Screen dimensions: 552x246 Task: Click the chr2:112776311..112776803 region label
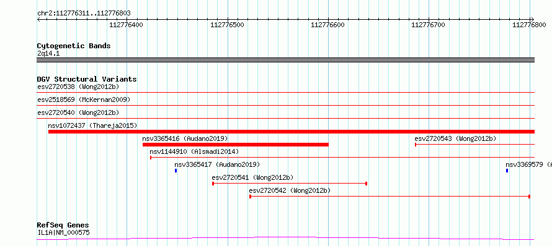[84, 14]
